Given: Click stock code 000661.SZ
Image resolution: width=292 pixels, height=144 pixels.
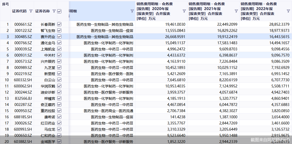Looking at the screenshot, I should pyautogui.click(x=23, y=24).
